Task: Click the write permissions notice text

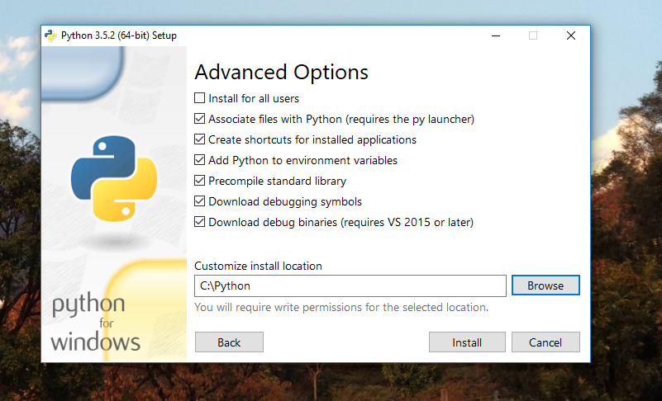Action: click(341, 308)
